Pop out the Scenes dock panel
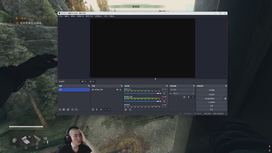The width and height of the screenshot is (272, 153). coord(89,86)
